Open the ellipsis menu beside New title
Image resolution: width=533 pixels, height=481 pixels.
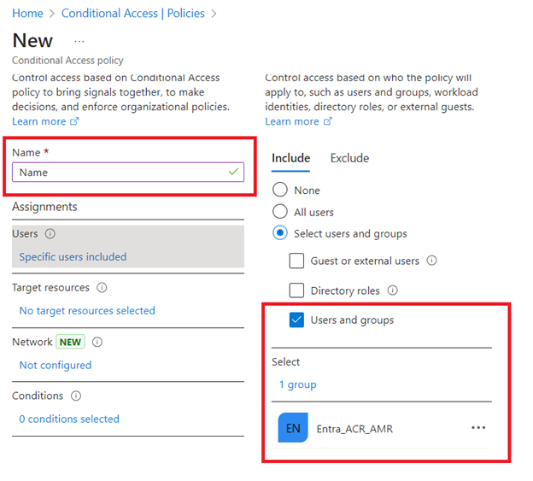[79, 41]
